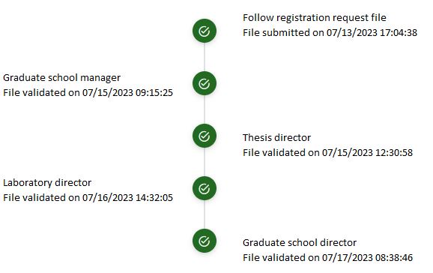Click timeline line between submission and manager steps
This screenshot has height=273, width=433.
pos(205,57)
